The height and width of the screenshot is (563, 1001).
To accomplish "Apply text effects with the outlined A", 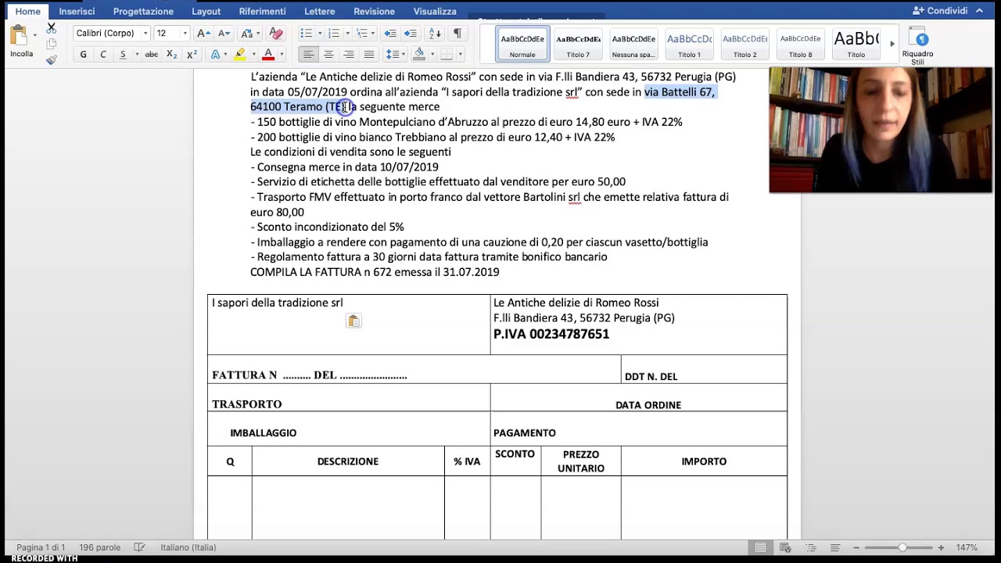I will click(x=215, y=54).
